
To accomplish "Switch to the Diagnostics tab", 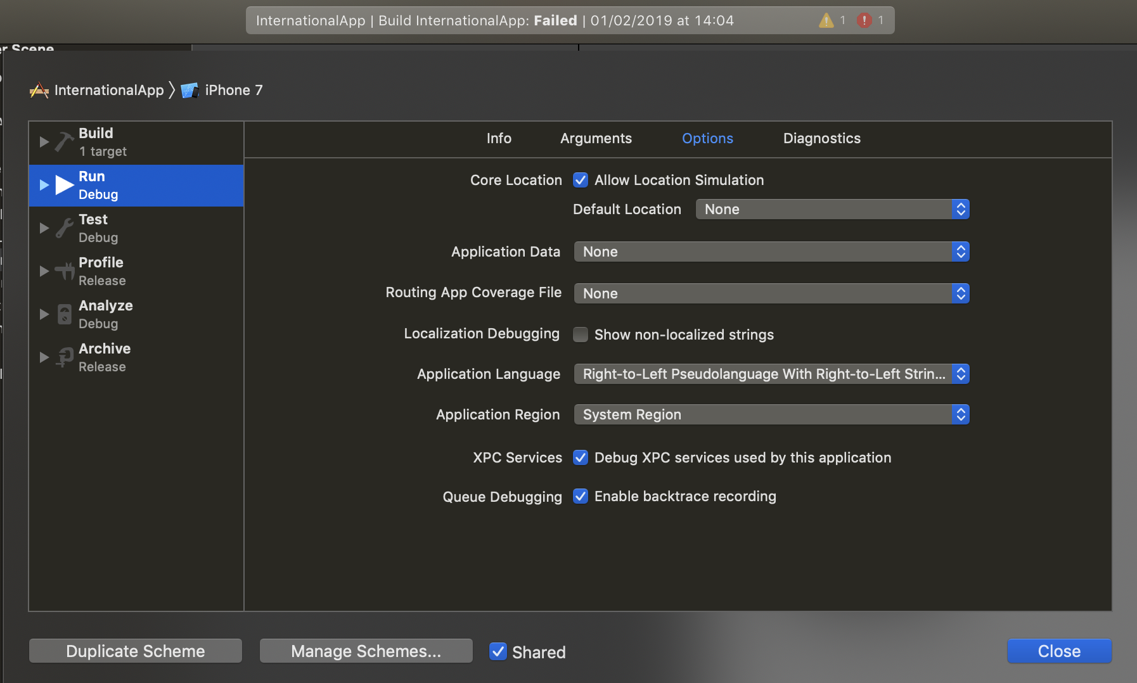I will click(821, 138).
